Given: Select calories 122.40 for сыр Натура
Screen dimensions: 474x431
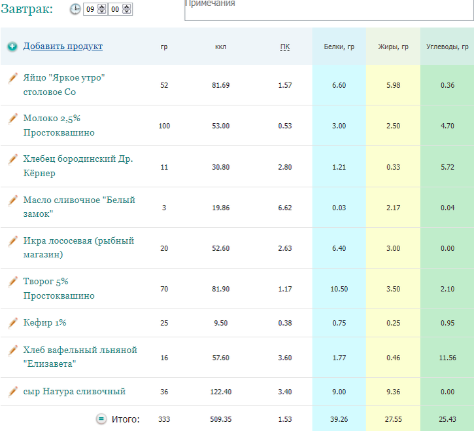Looking at the screenshot, I should (221, 392).
